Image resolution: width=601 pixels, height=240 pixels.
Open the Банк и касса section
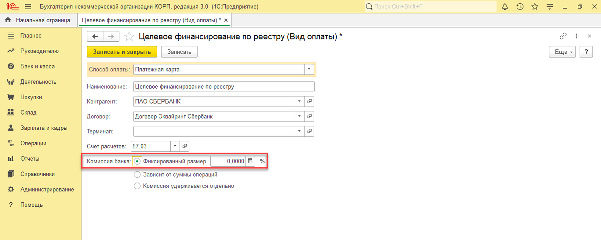[37, 66]
